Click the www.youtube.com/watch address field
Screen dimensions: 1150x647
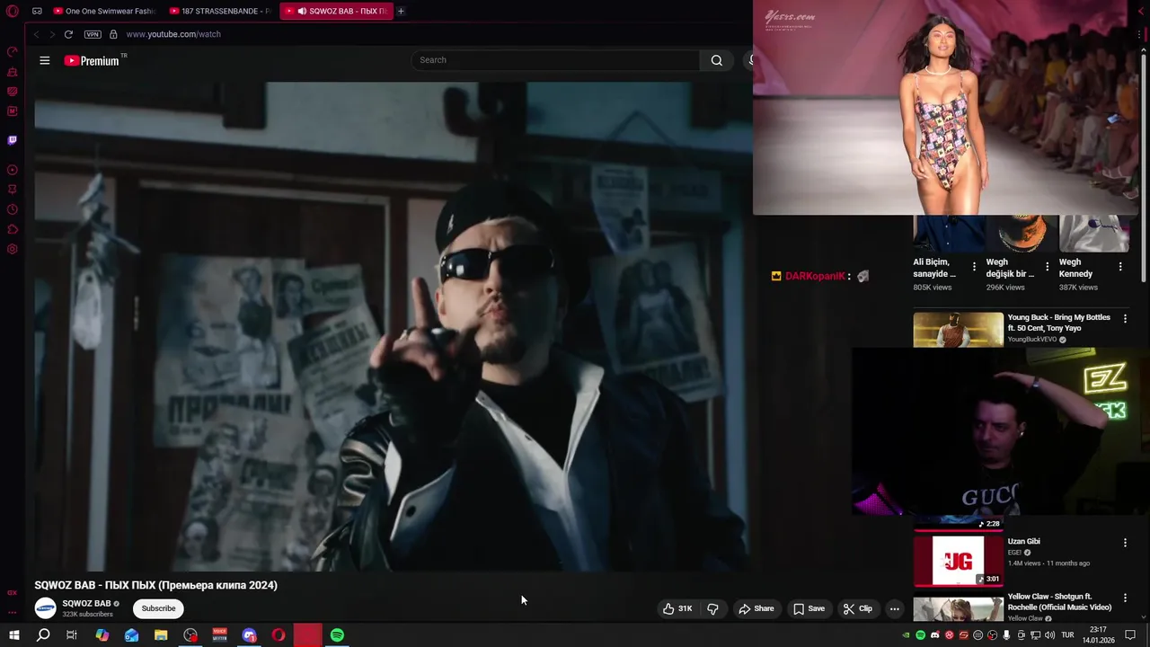pos(173,34)
